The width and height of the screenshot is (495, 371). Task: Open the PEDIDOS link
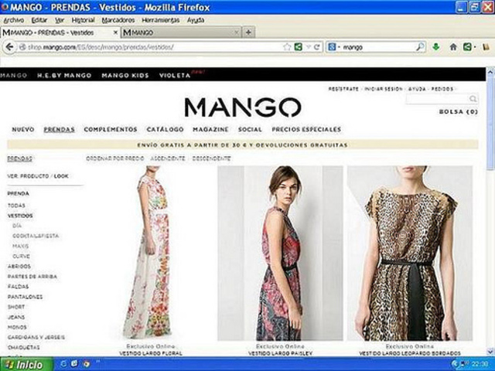tap(442, 89)
